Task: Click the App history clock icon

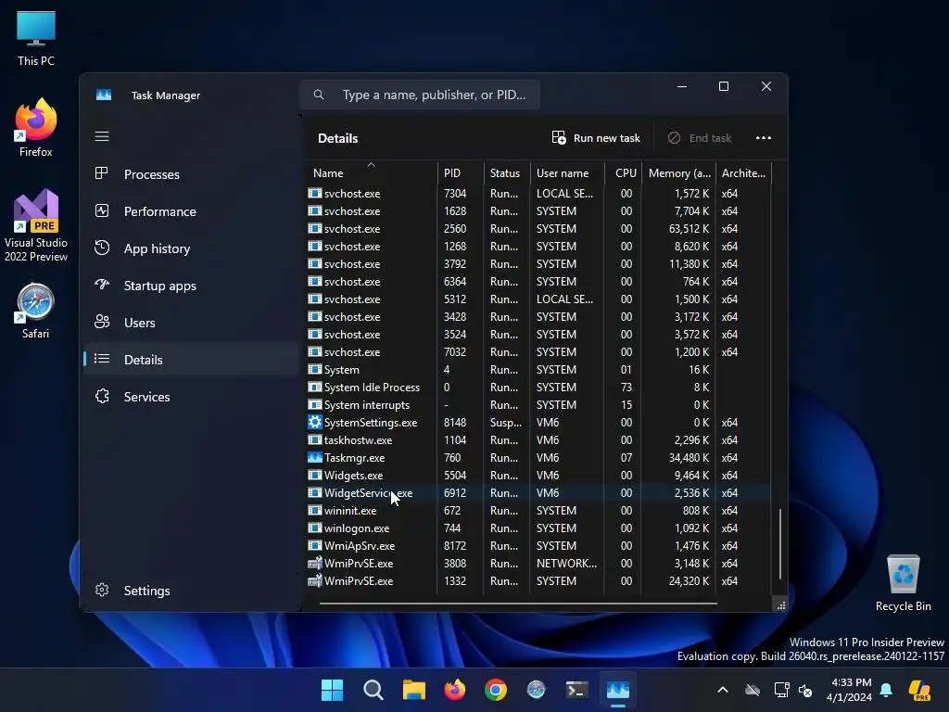Action: click(102, 248)
